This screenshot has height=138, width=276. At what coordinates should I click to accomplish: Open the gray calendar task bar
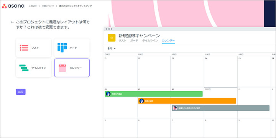click(x=220, y=108)
